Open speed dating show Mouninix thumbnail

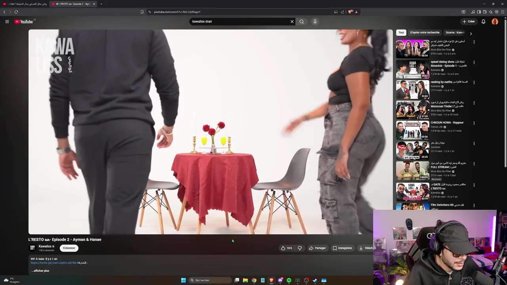pyautogui.click(x=412, y=69)
